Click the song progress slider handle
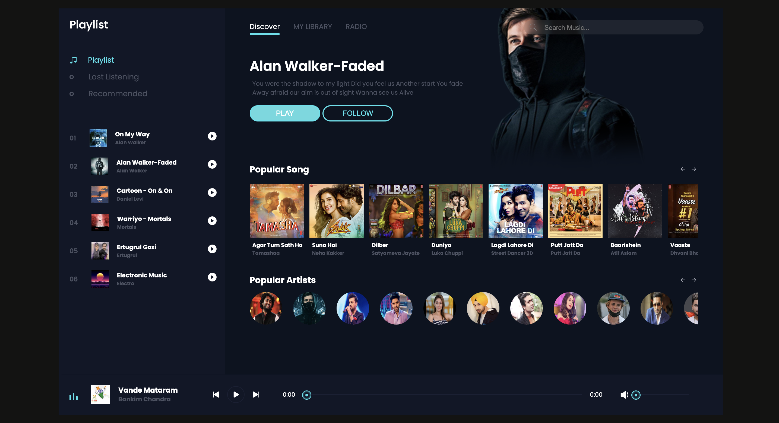The width and height of the screenshot is (779, 423). tap(307, 395)
